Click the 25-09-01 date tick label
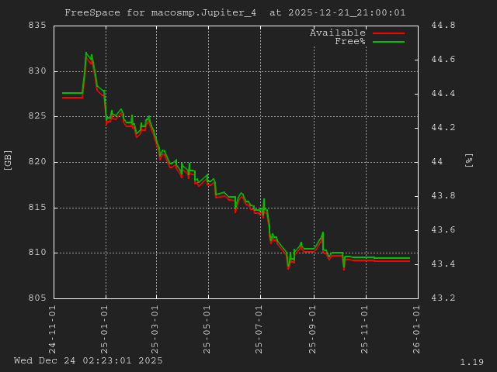 [x=313, y=328]
